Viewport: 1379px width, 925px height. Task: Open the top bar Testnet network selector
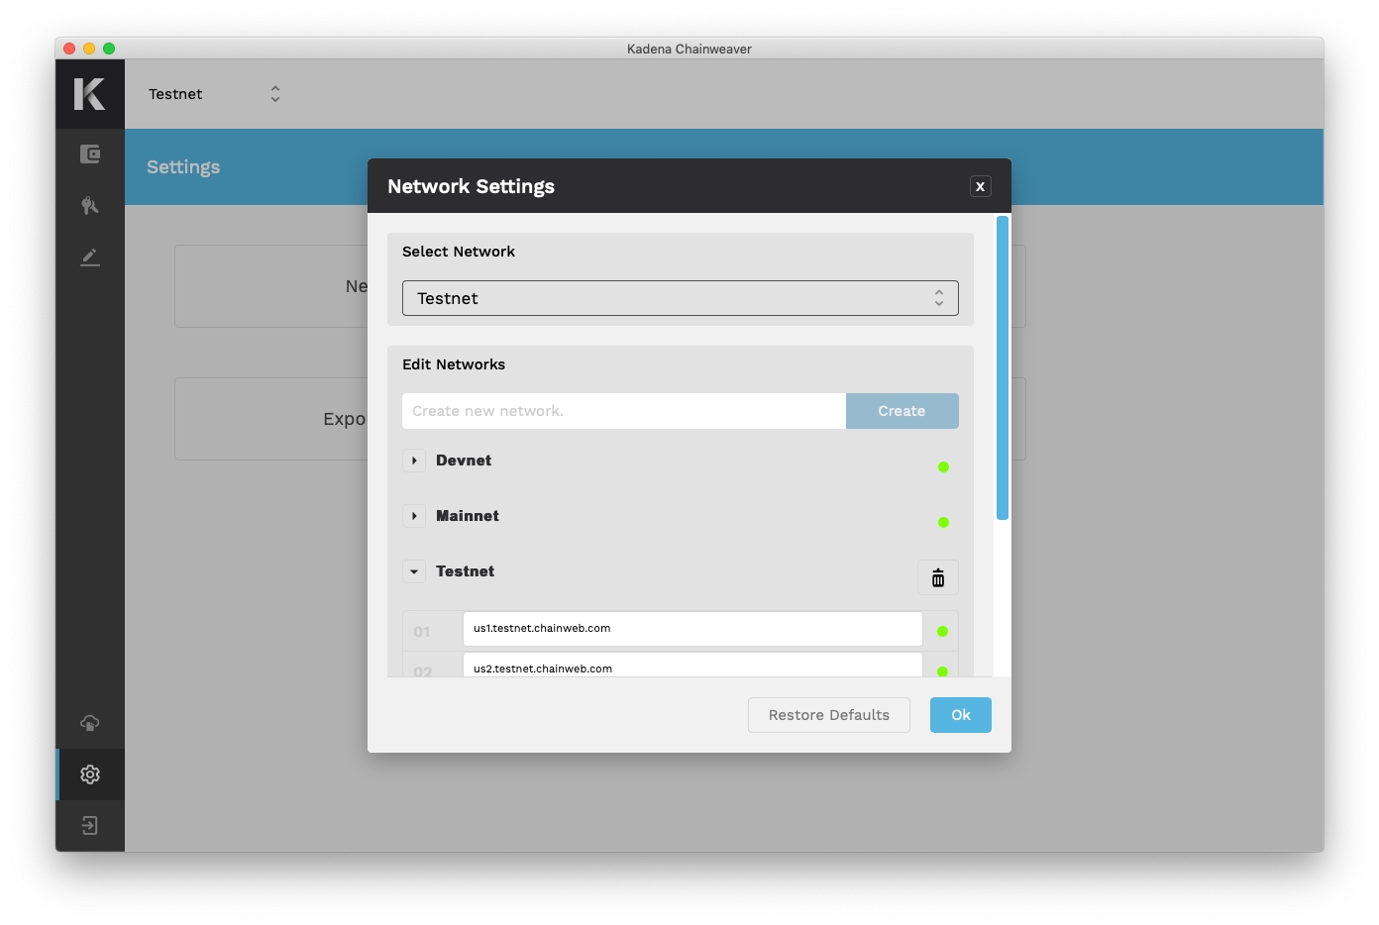[x=214, y=94]
